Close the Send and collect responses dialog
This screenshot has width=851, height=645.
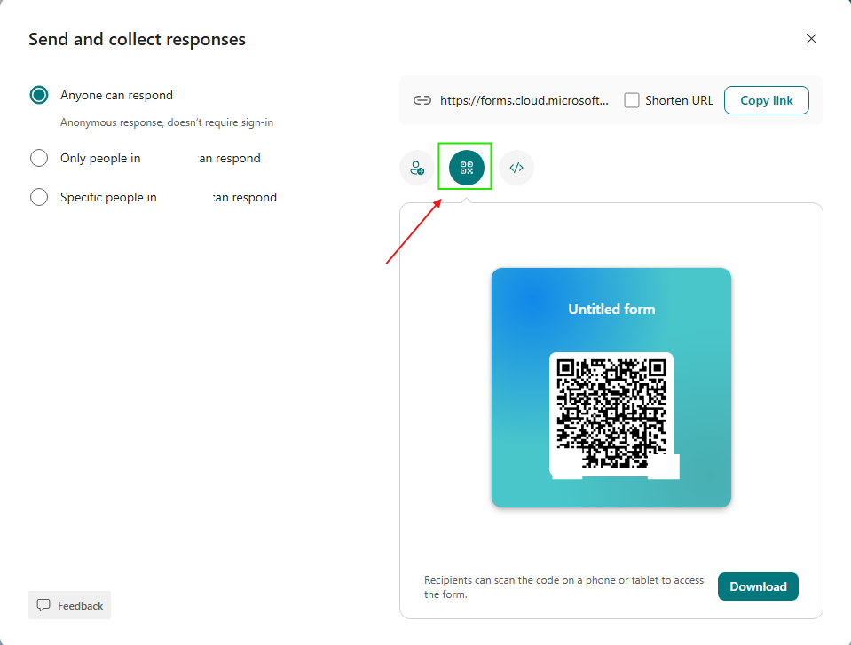click(811, 38)
